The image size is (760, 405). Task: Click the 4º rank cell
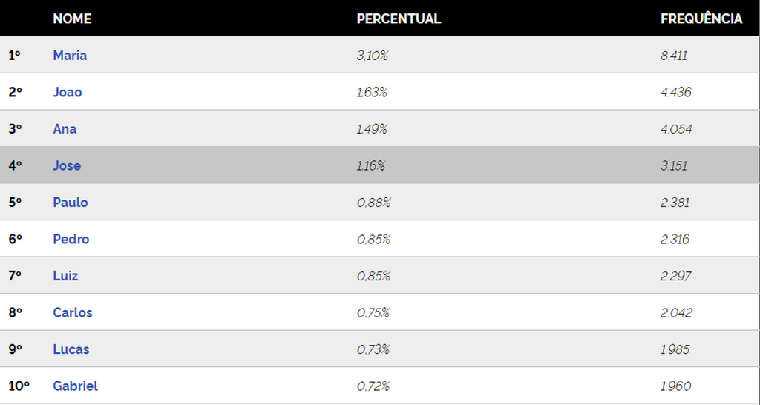coord(15,166)
